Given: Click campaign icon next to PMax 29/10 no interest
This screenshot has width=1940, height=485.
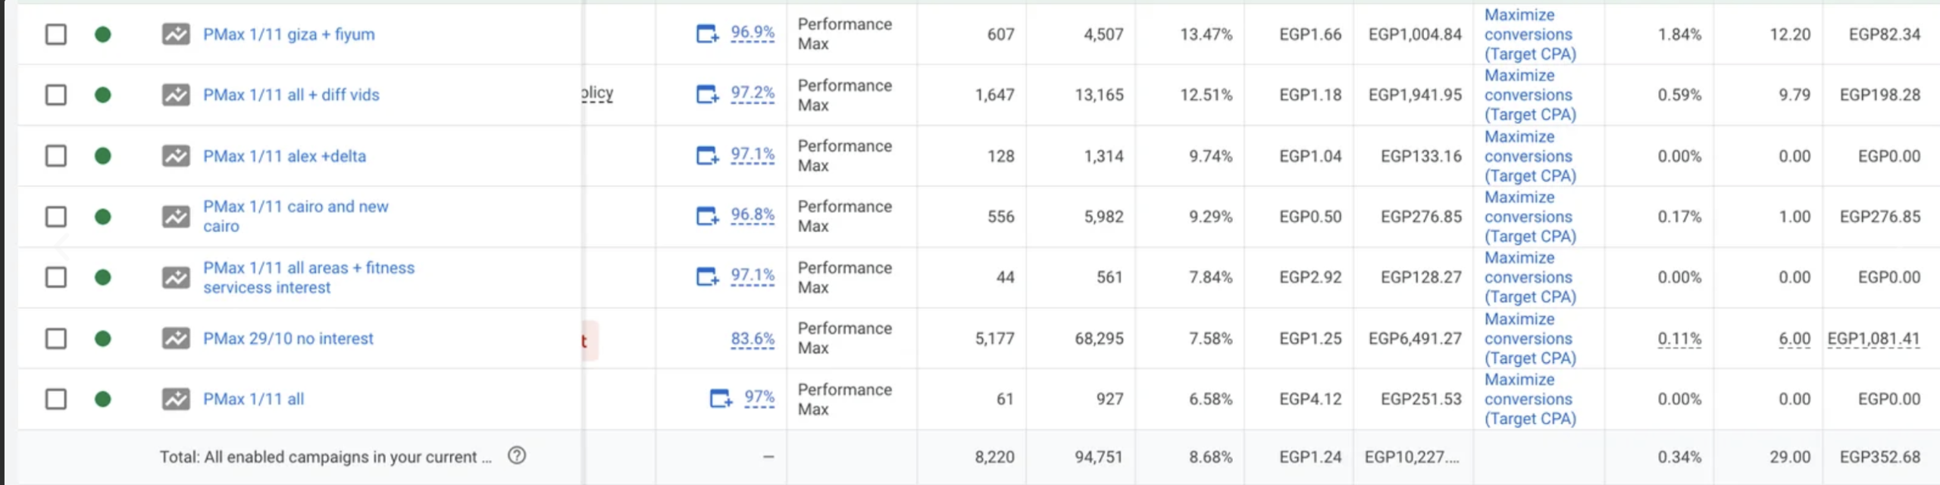Looking at the screenshot, I should pyautogui.click(x=176, y=338).
